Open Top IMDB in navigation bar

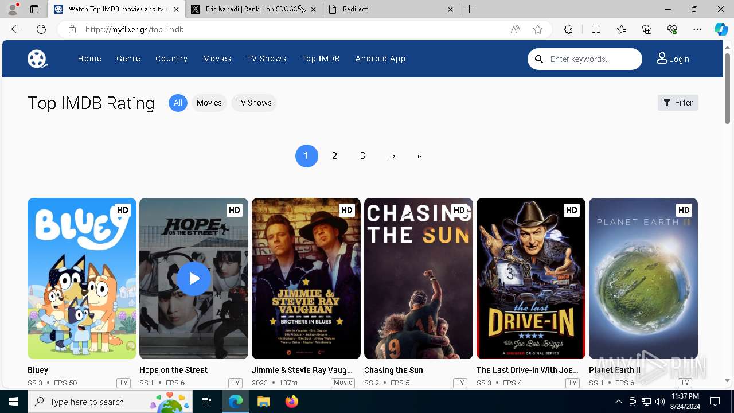point(321,59)
